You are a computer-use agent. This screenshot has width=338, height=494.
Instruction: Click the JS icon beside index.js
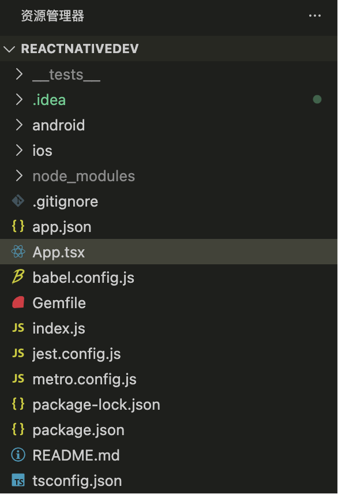click(x=18, y=328)
